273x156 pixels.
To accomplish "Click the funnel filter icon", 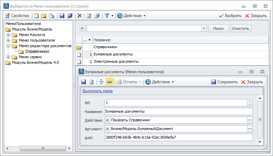I will pyautogui.click(x=107, y=16).
